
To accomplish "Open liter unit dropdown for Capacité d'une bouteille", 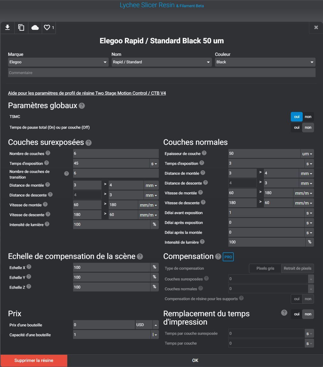I will point(155,335).
